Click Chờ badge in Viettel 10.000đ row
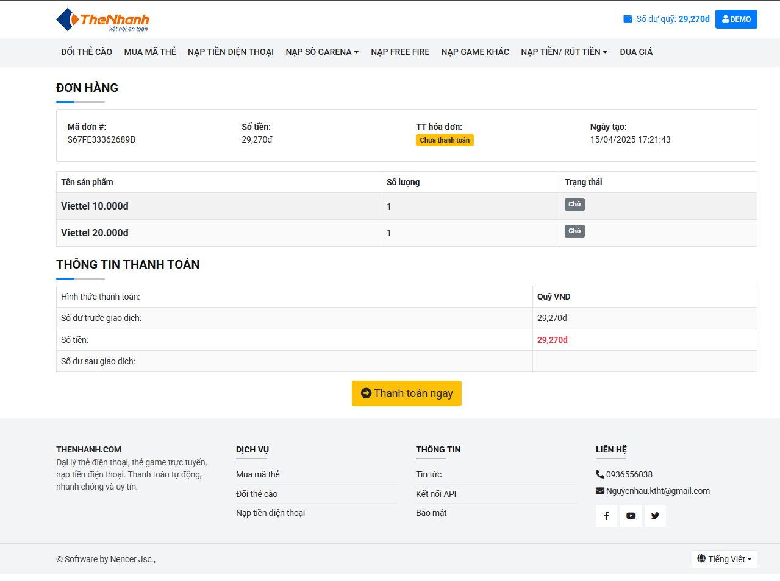The width and height of the screenshot is (780, 581). 574,204
